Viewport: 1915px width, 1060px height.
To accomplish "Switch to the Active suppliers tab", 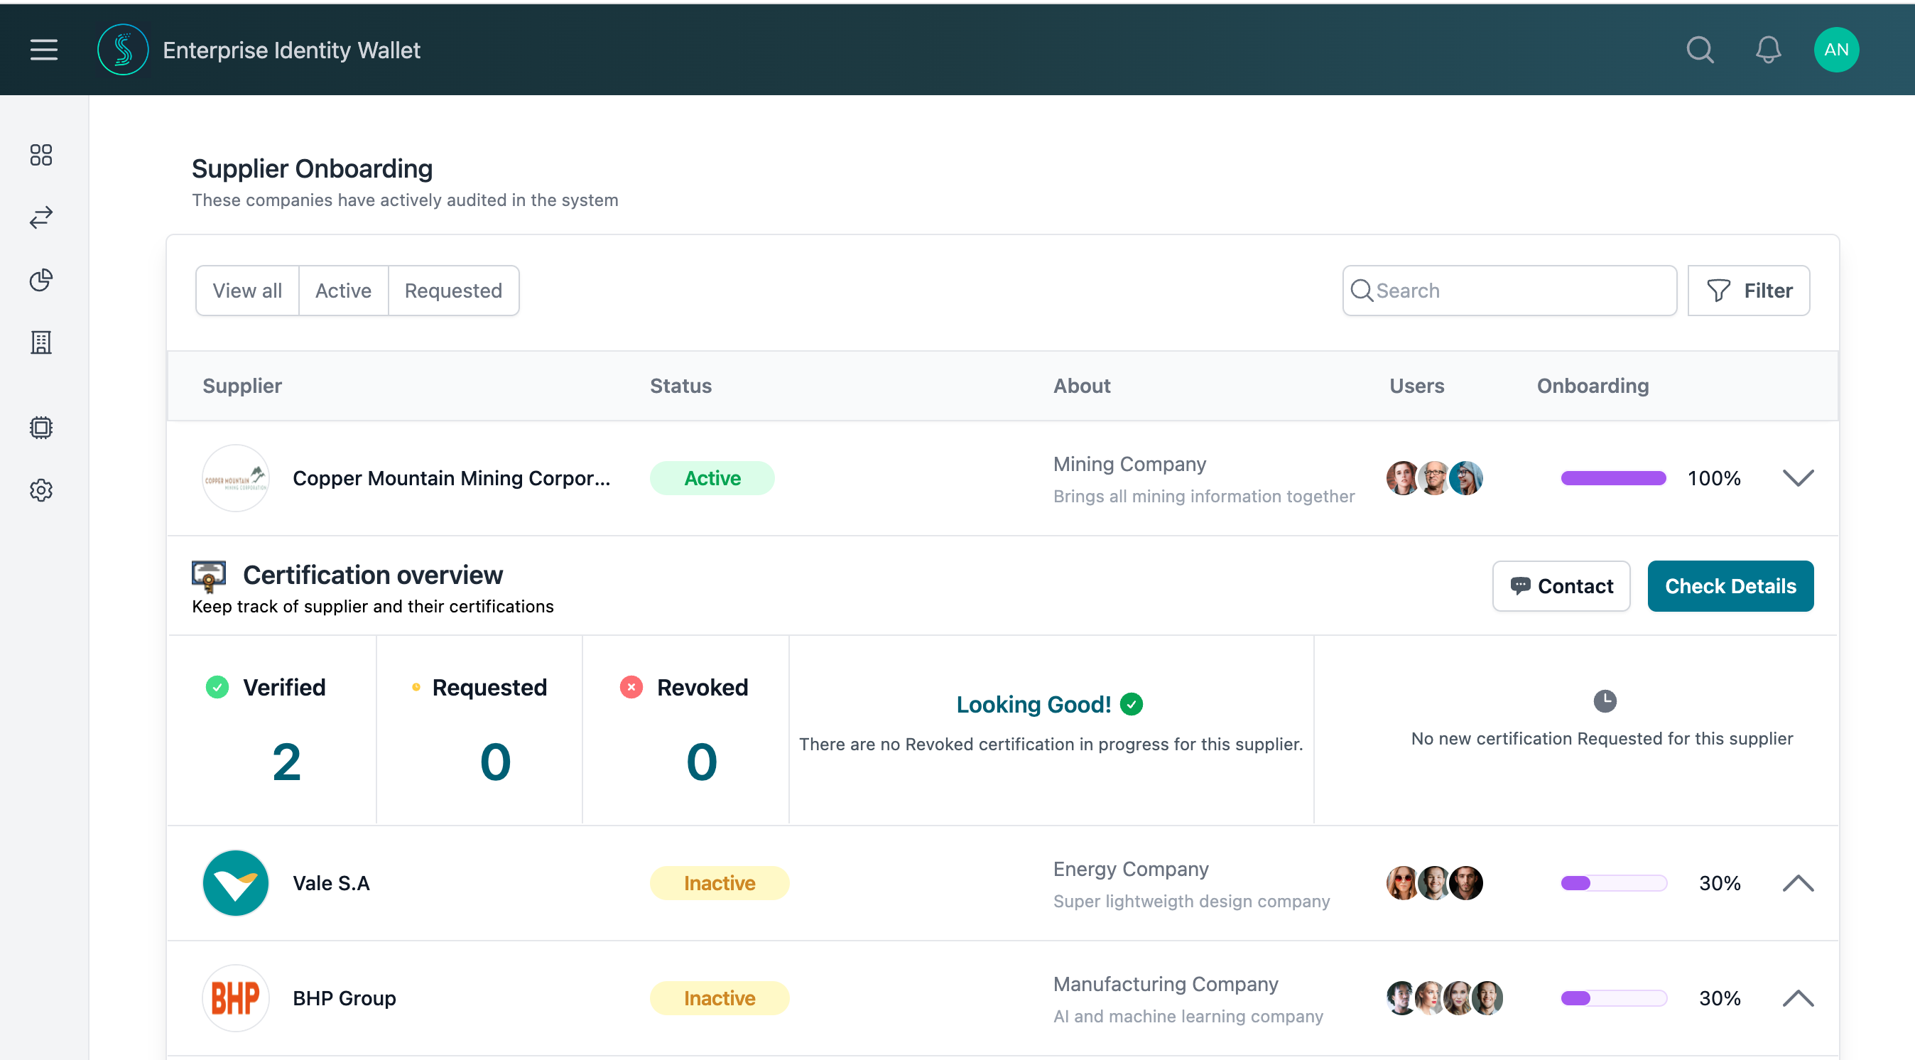I will [344, 290].
